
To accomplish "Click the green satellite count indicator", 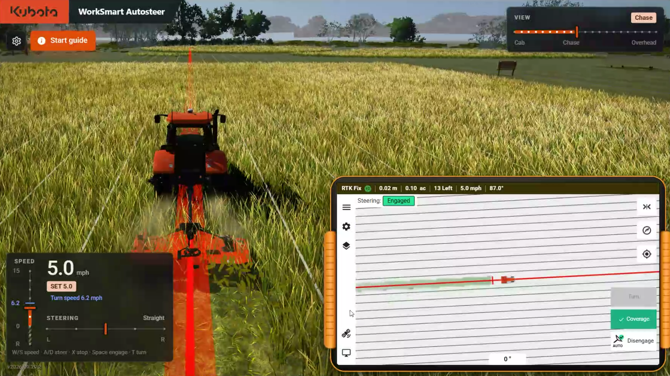I will point(368,189).
